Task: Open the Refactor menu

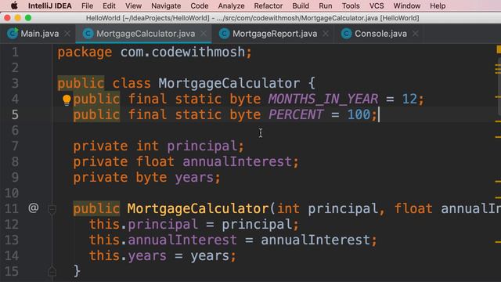Action: point(268,5)
